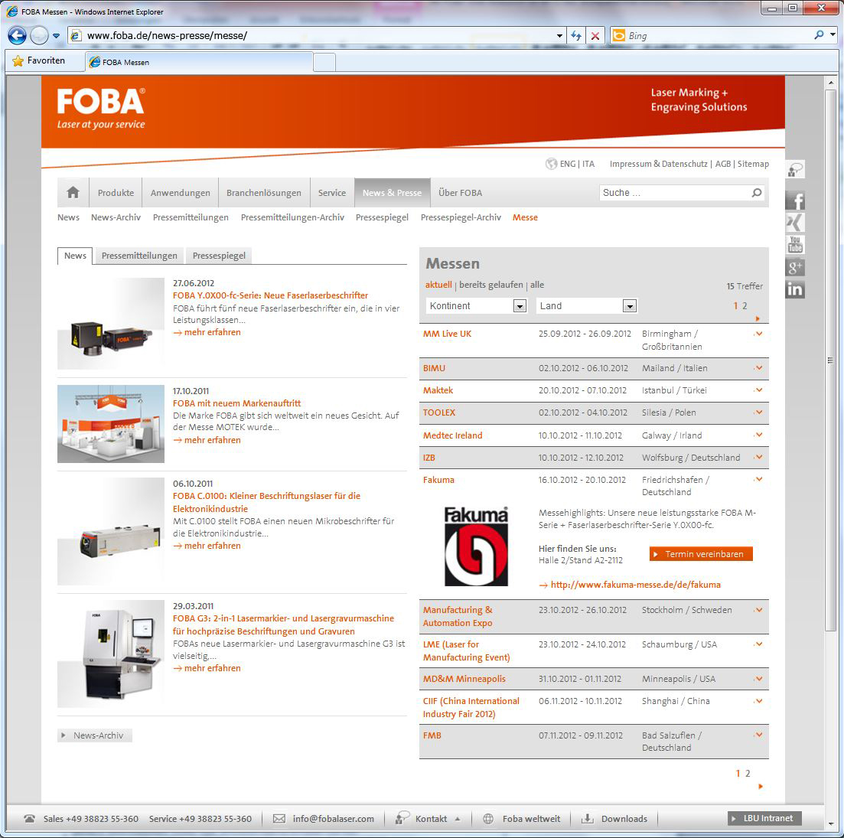The height and width of the screenshot is (838, 844).
Task: Expand the MM Live UK row chevron
Action: click(x=758, y=334)
